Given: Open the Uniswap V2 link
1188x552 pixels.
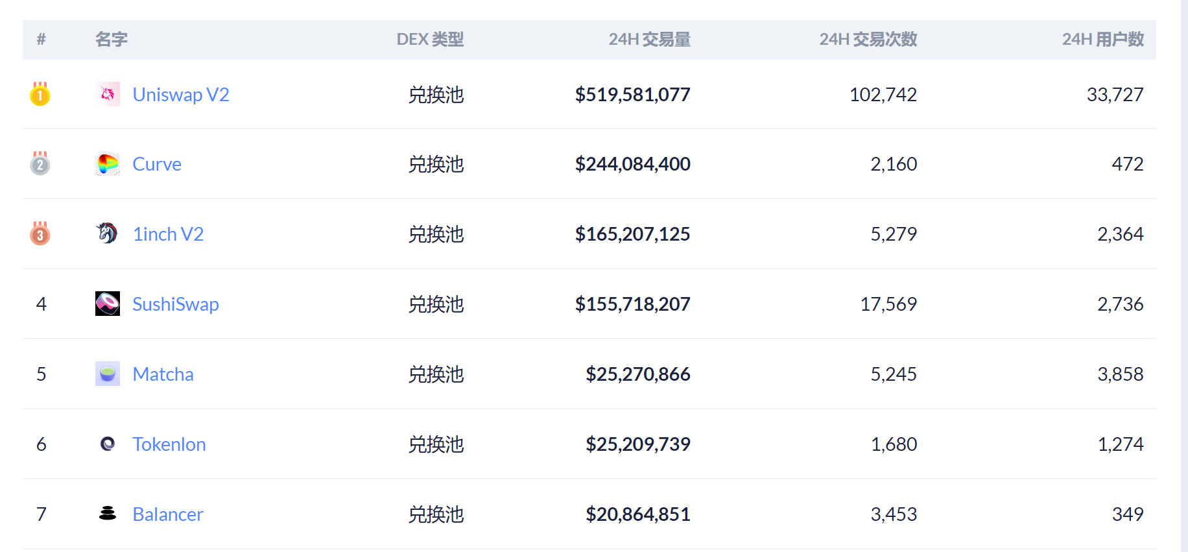Looking at the screenshot, I should 181,95.
